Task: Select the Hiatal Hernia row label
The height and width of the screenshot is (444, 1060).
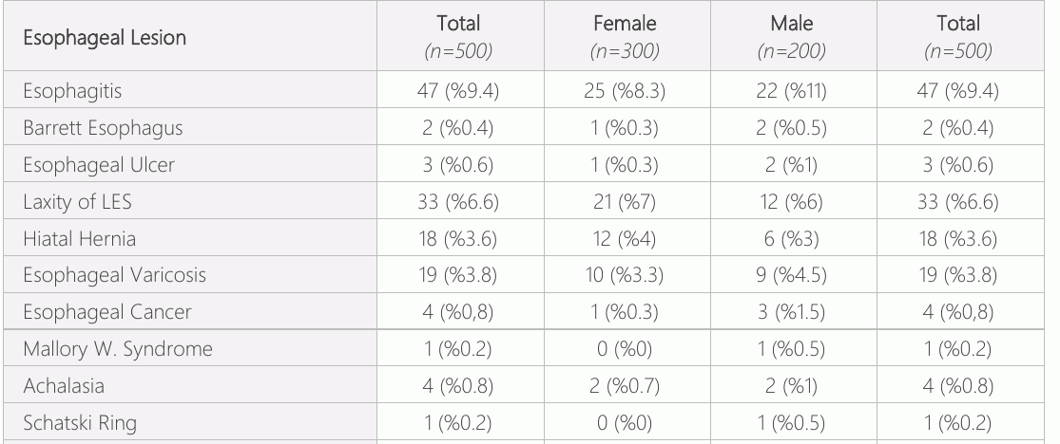Action: point(79,239)
